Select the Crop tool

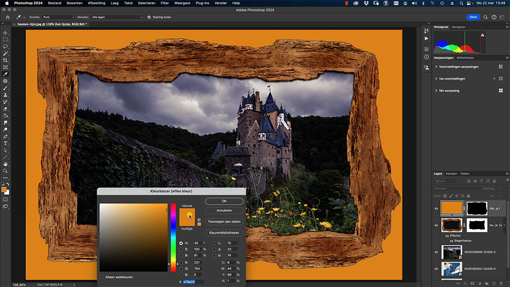pyautogui.click(x=5, y=60)
